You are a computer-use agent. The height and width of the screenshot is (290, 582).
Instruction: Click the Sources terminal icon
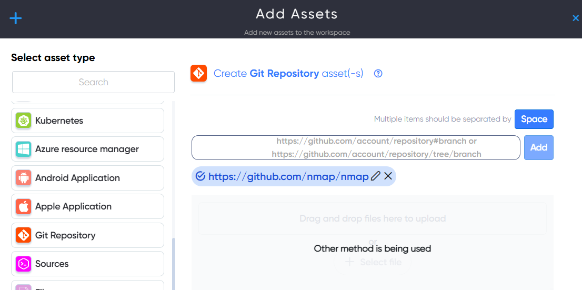click(x=23, y=264)
